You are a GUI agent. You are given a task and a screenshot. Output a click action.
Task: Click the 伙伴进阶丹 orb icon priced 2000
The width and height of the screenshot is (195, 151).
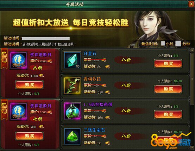click(19, 60)
